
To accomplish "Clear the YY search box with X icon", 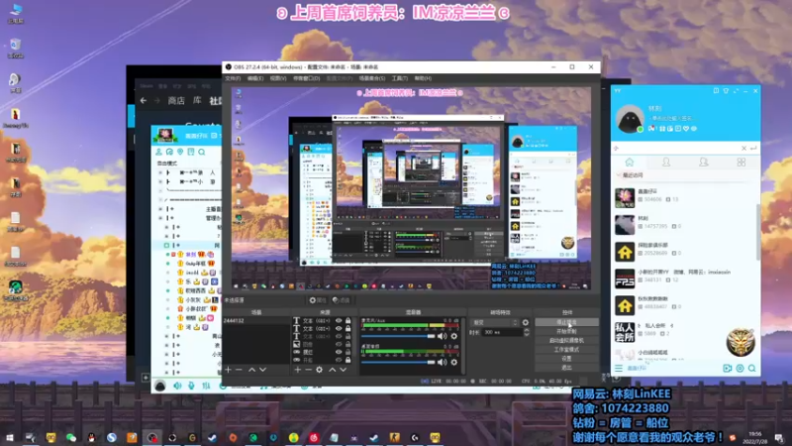I will click(744, 148).
